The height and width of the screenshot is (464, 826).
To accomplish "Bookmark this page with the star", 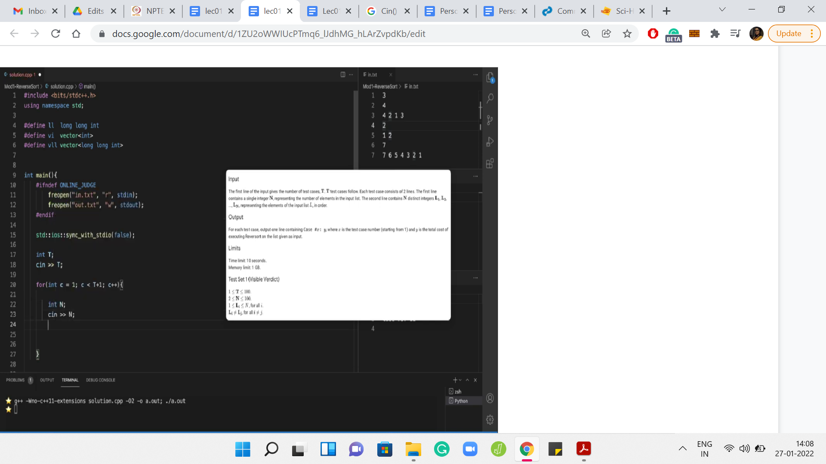I will [627, 34].
